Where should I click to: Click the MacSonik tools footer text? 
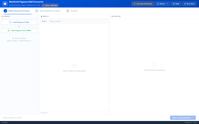point(190,122)
